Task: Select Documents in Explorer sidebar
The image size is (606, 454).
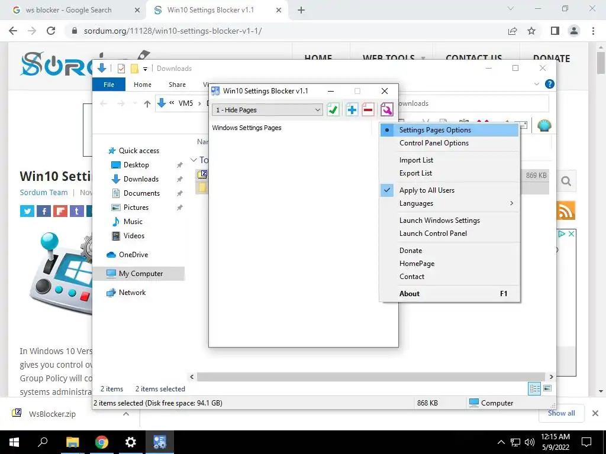Action: (141, 193)
